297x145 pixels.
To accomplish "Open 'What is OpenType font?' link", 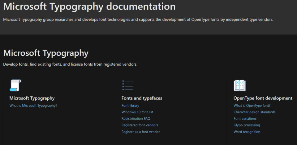I will [252, 106].
